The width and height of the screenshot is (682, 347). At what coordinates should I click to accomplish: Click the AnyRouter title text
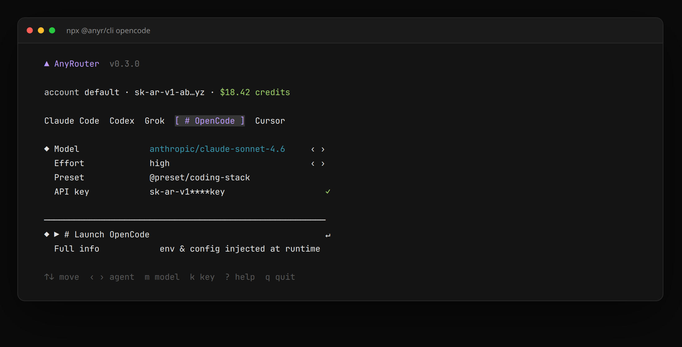pos(77,64)
